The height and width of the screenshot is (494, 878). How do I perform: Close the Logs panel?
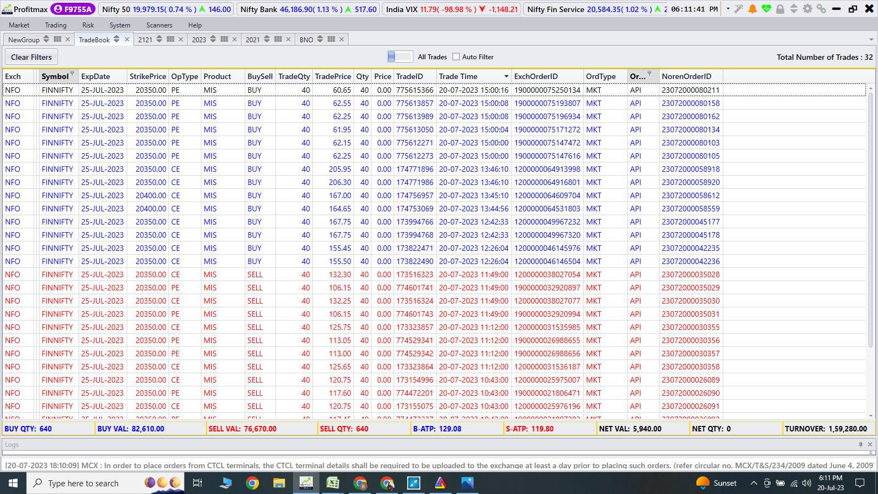click(x=870, y=445)
